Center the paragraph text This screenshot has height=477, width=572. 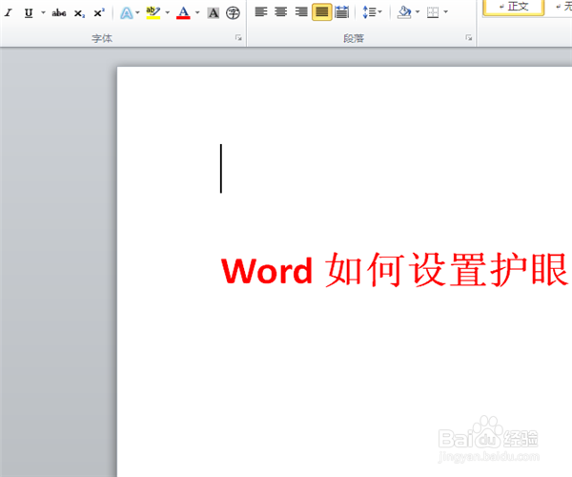pyautogui.click(x=281, y=12)
